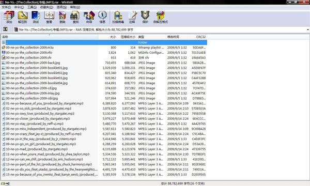Click icon of 2009-back.jpg image file
The image size is (310, 186).
(4, 63)
